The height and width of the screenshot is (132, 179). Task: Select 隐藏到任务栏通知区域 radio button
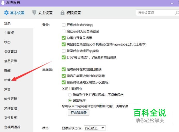pyautogui.click(x=70, y=95)
